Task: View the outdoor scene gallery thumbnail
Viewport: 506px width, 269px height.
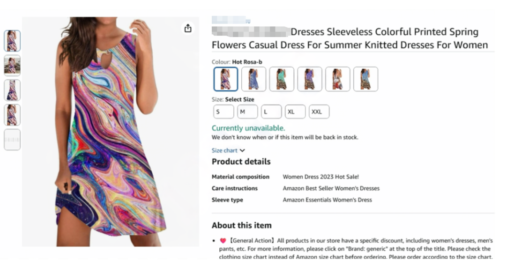Action: coord(12,65)
